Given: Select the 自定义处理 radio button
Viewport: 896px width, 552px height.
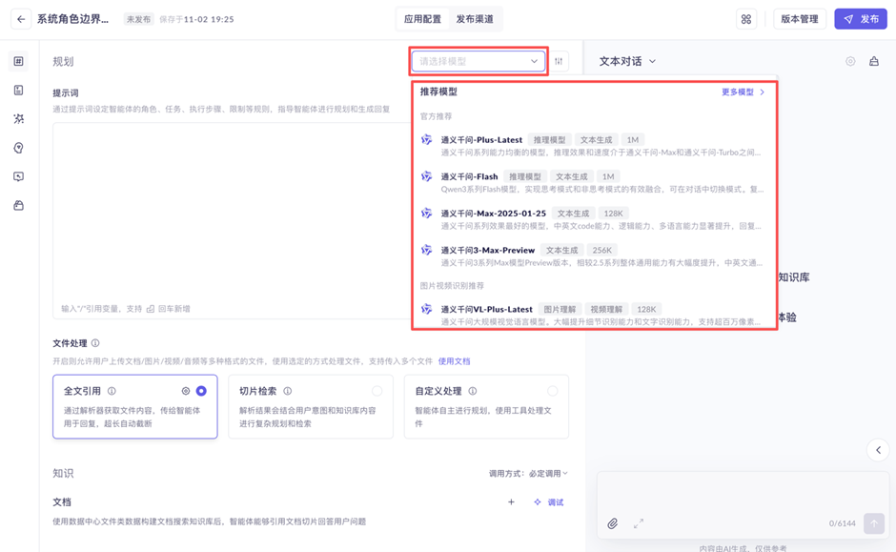Looking at the screenshot, I should (553, 391).
